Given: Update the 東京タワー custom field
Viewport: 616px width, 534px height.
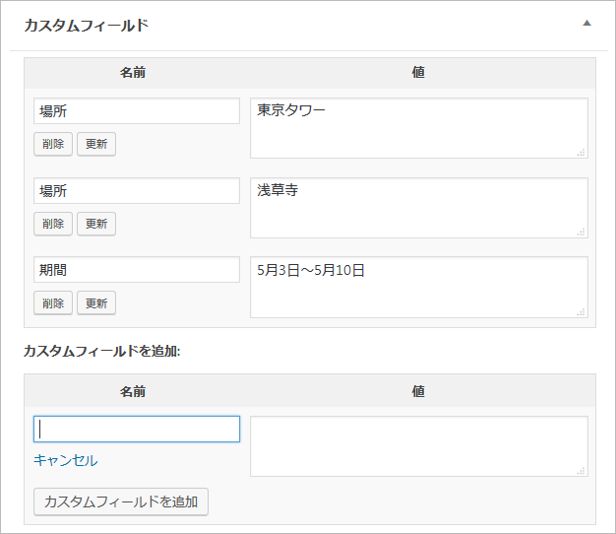Looking at the screenshot, I should (x=96, y=144).
